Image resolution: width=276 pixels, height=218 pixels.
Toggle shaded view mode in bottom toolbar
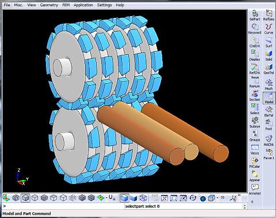[133, 198]
